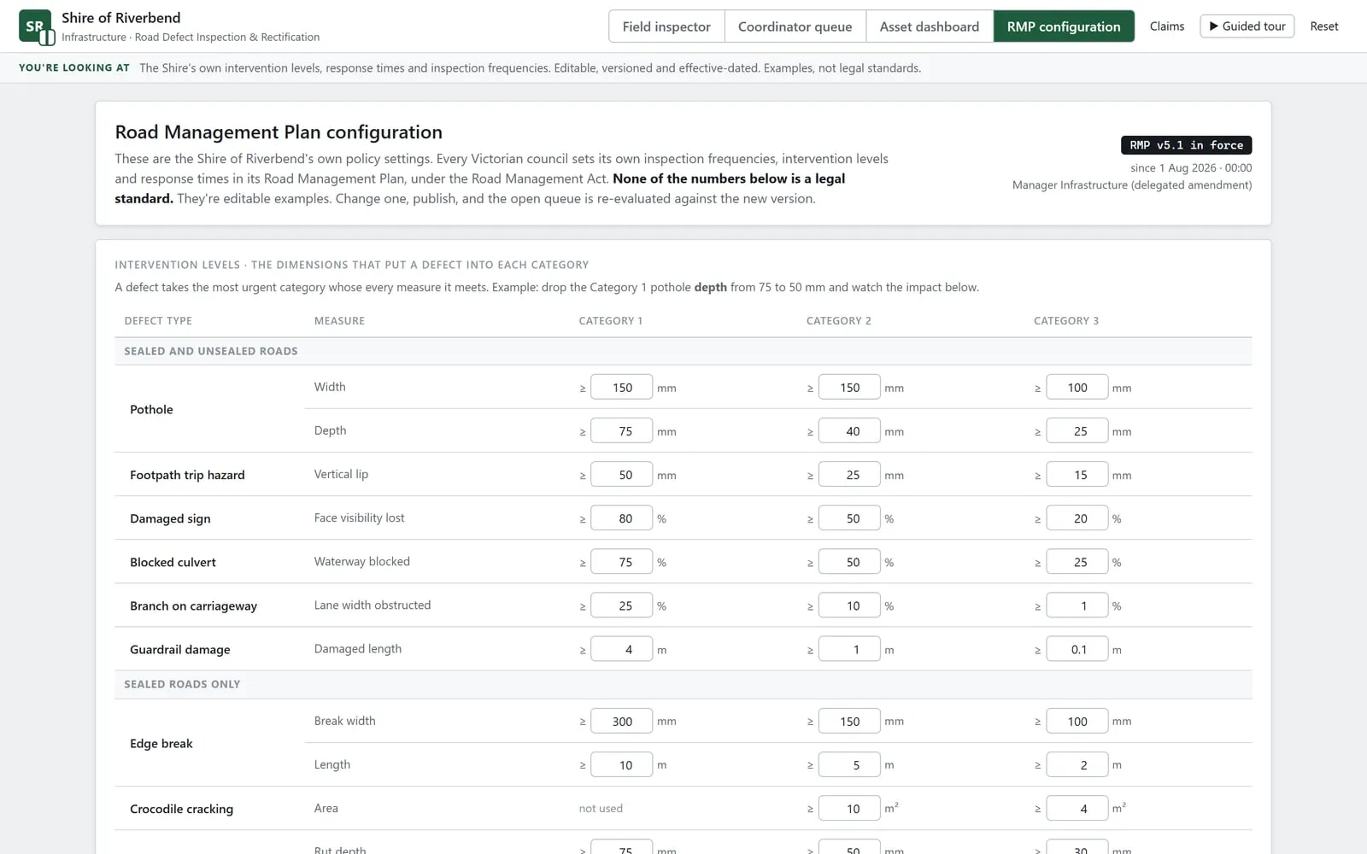Edit Footpath trip hazard Category 3 vertical lip

[x=1077, y=475]
